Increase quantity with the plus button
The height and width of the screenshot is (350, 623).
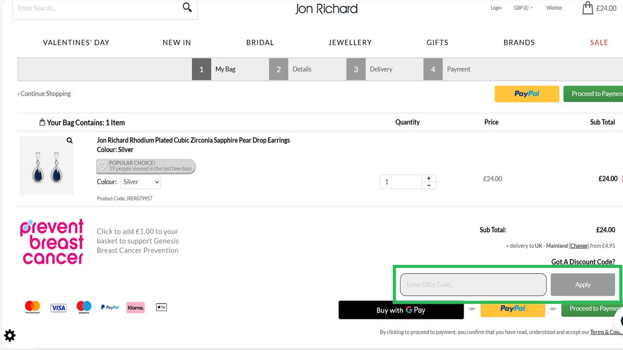point(429,178)
